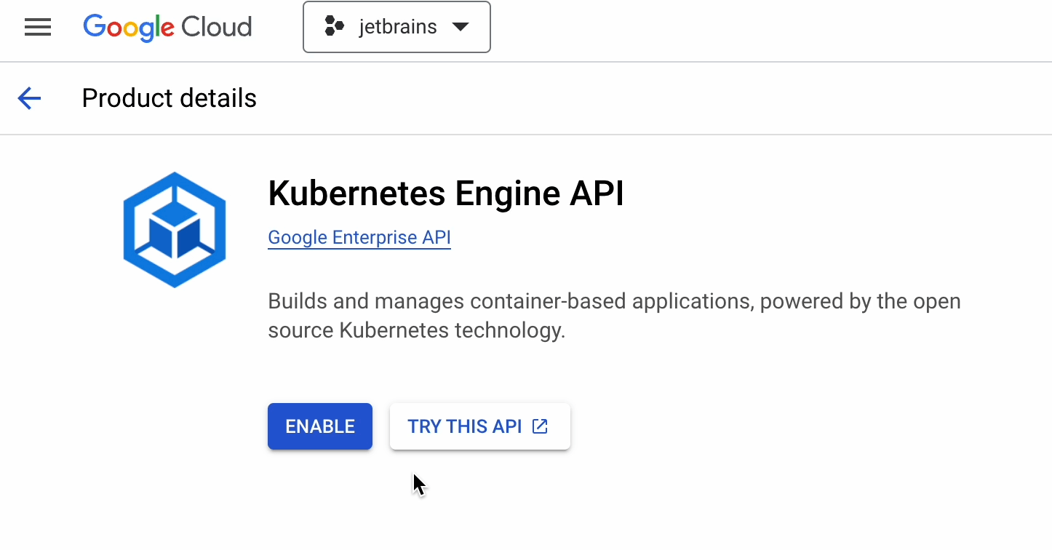Open the Google Enterprise API link
The width and height of the screenshot is (1052, 550).
359,238
